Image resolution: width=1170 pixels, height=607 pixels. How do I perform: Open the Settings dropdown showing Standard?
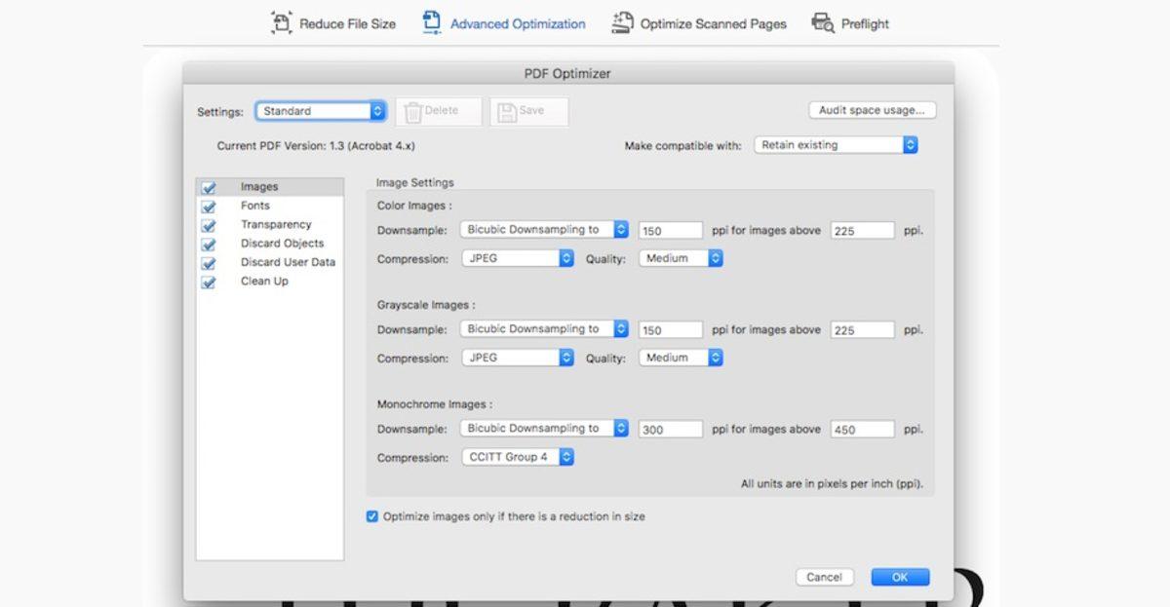(320, 111)
